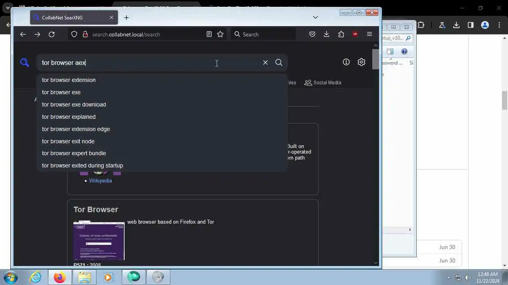Open uBlock Origin extension icon
508x285 pixels.
[x=355, y=34]
